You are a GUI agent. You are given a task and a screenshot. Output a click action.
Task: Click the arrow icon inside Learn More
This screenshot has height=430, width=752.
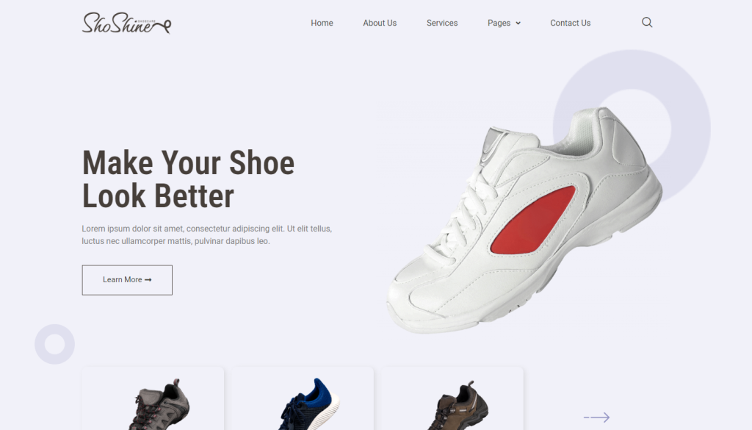[148, 280]
